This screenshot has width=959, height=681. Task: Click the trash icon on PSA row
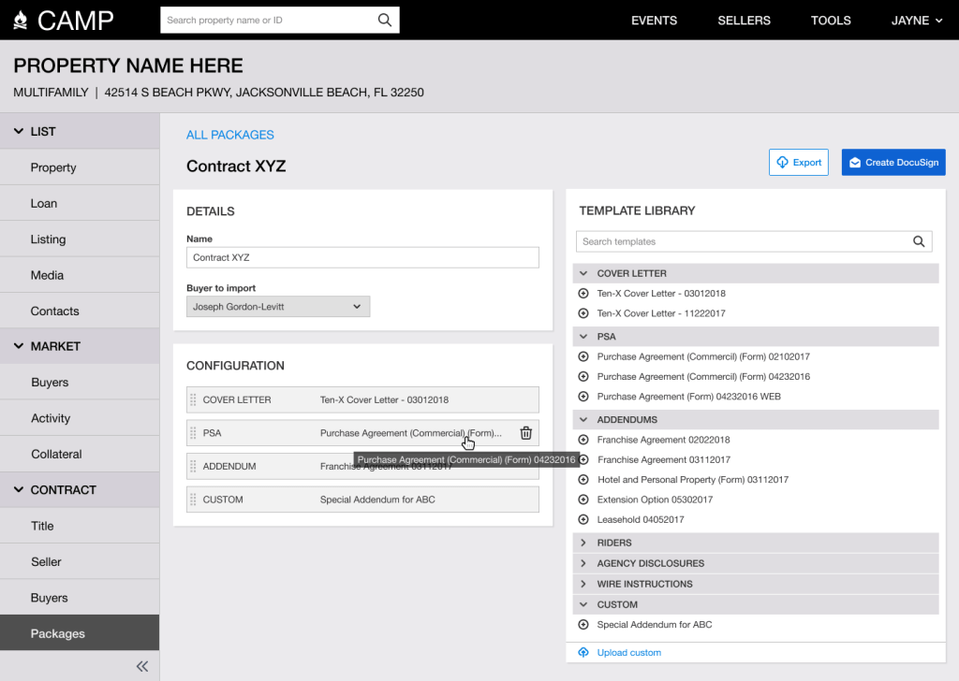(525, 433)
